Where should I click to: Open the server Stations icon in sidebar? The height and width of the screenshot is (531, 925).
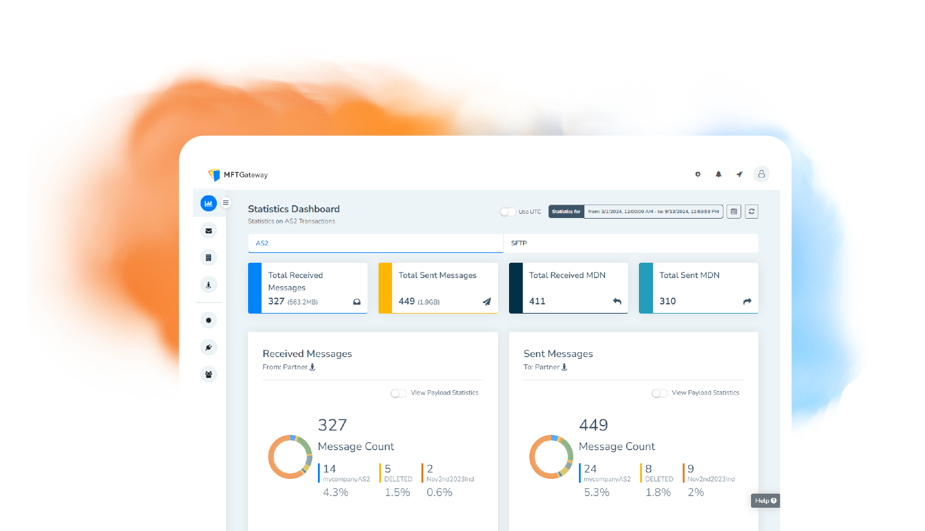[x=208, y=258]
